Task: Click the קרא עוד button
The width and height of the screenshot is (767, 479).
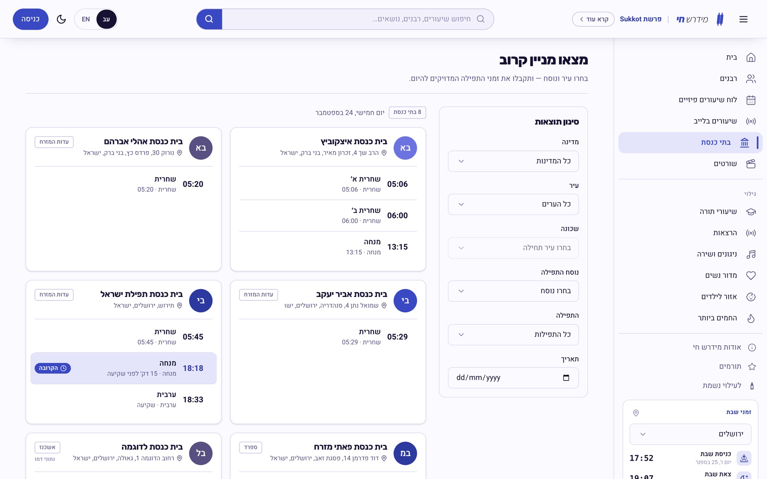Action: pyautogui.click(x=593, y=19)
